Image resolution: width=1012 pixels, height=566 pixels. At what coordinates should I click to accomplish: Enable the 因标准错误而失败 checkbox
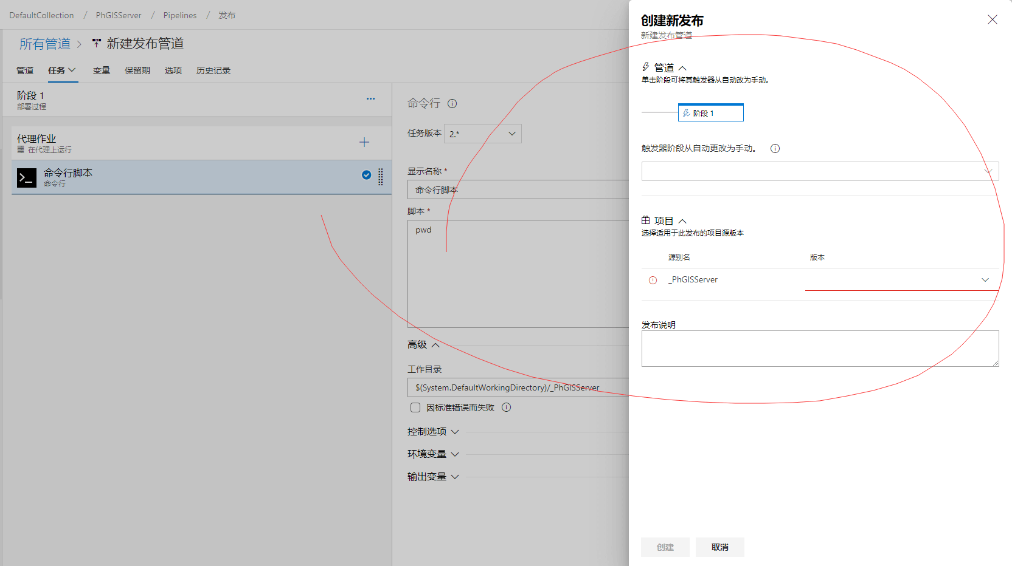pyautogui.click(x=415, y=407)
